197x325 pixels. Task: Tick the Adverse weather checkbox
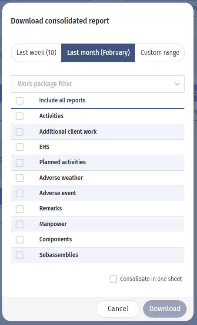point(20,178)
